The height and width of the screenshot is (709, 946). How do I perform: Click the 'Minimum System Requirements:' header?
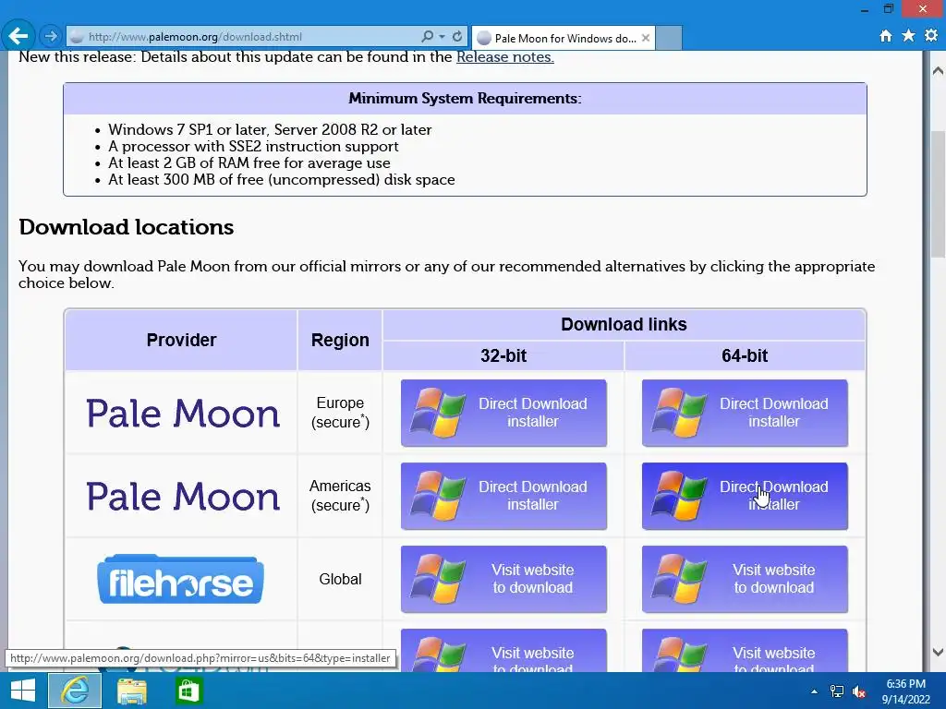tap(466, 98)
